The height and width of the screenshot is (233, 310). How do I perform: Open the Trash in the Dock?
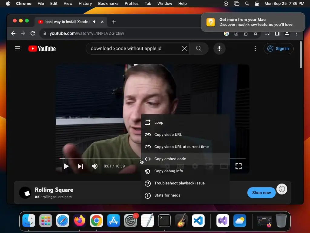(x=281, y=221)
